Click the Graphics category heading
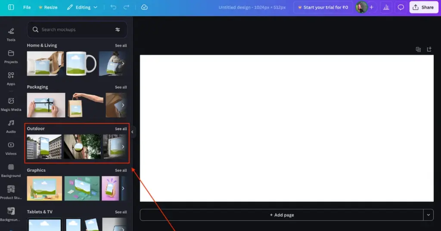The height and width of the screenshot is (231, 441). click(36, 170)
